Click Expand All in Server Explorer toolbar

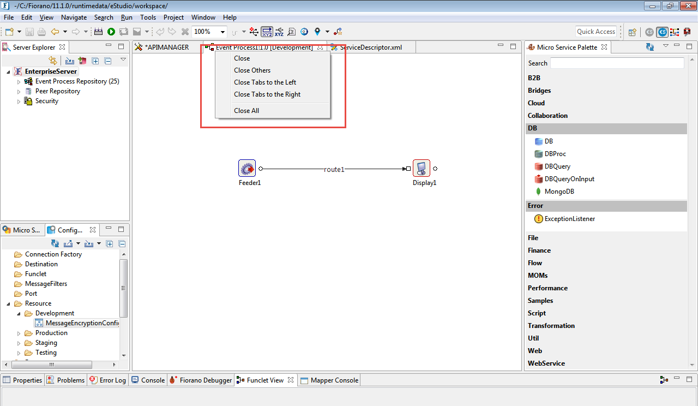(x=95, y=61)
